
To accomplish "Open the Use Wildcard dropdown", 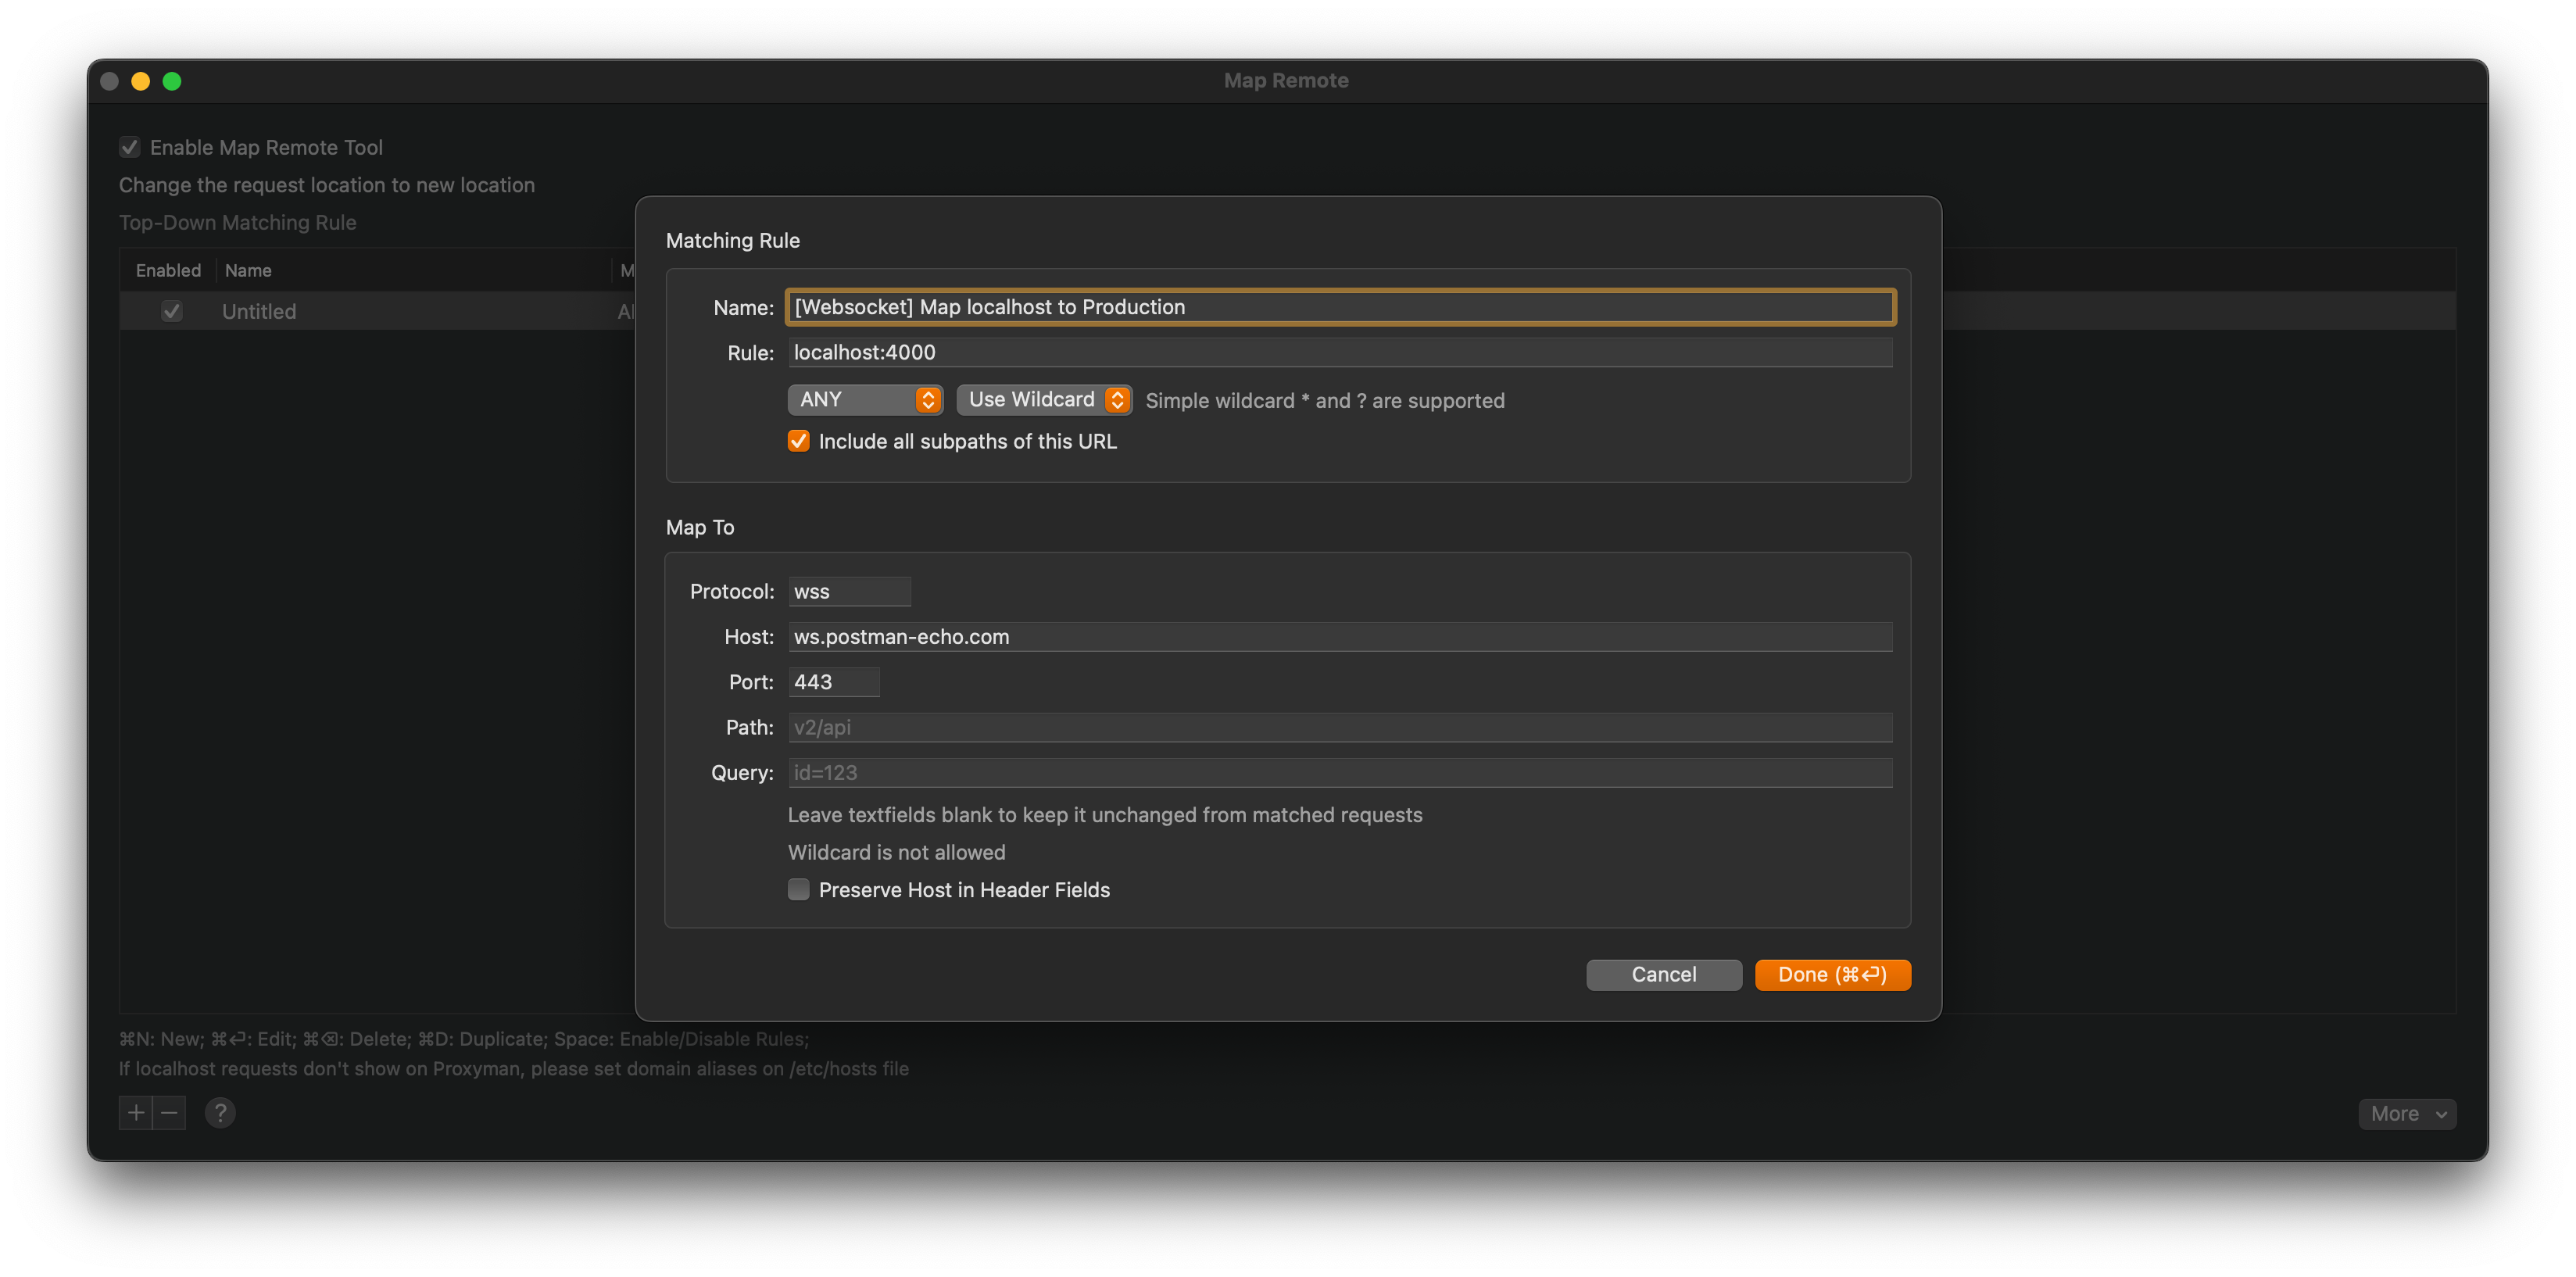I will coord(1043,399).
